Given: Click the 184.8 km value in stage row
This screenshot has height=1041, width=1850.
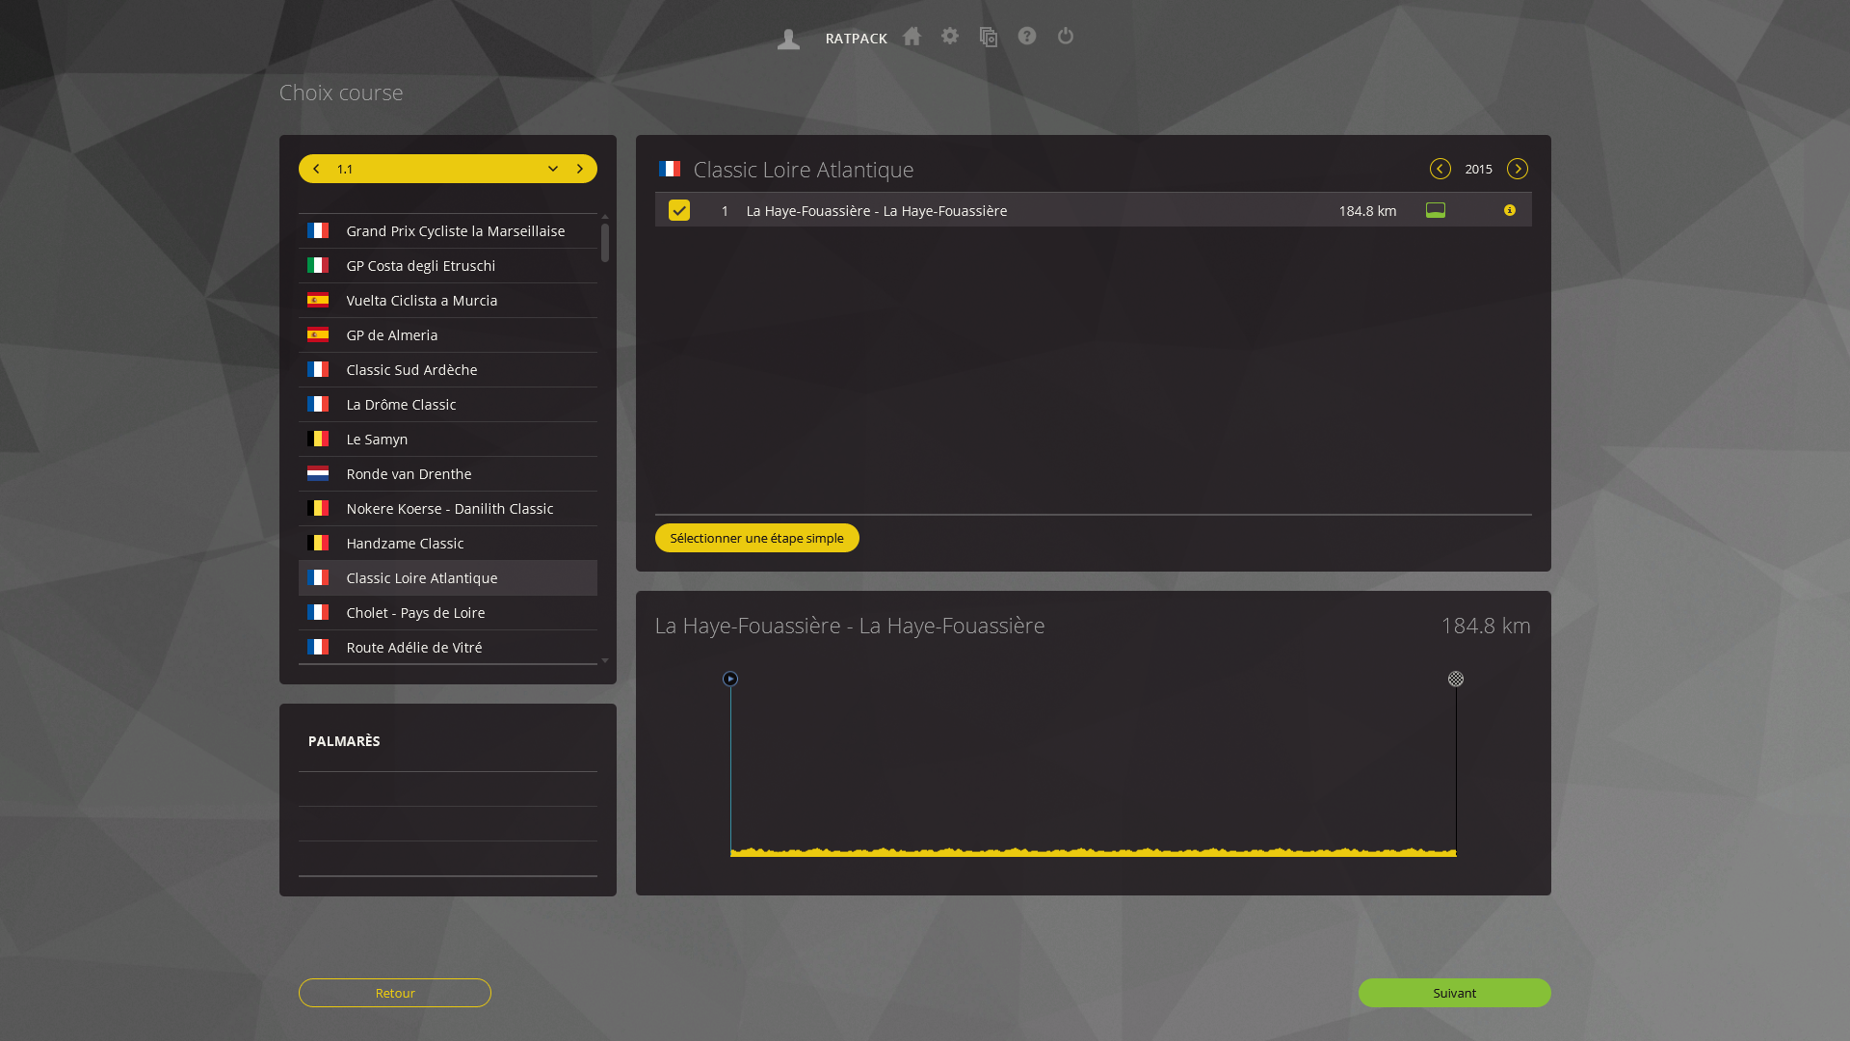Looking at the screenshot, I should [1367, 211].
